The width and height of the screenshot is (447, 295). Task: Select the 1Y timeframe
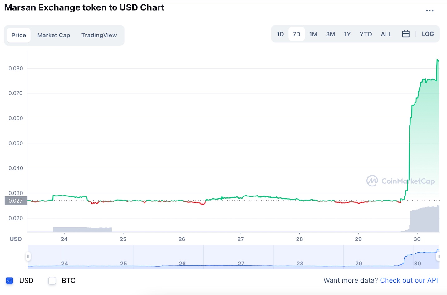[347, 34]
